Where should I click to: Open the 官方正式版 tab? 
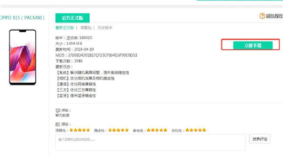click(72, 18)
